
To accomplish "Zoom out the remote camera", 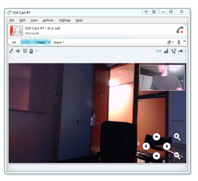I will [177, 155].
